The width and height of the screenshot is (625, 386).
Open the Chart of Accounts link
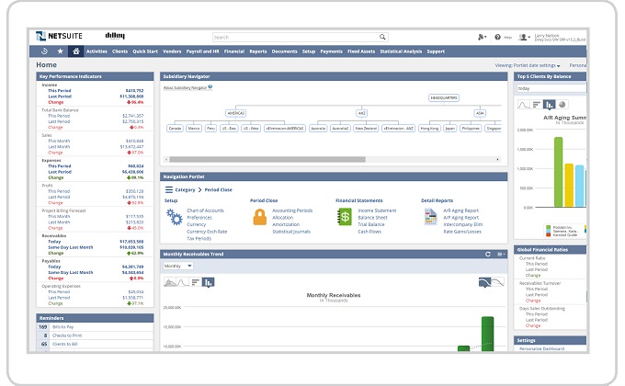[x=205, y=210]
